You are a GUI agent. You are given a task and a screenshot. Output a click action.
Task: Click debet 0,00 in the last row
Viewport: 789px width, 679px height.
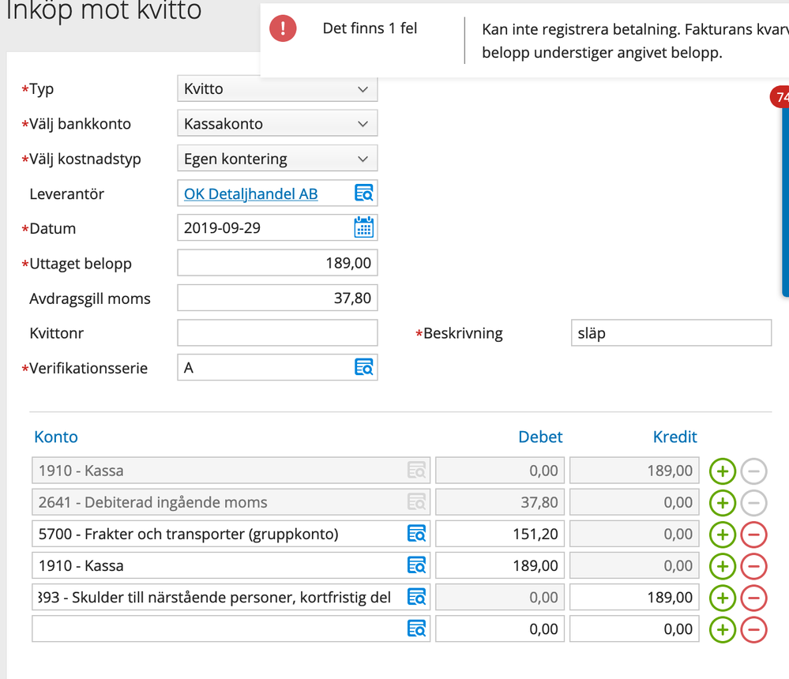point(500,628)
